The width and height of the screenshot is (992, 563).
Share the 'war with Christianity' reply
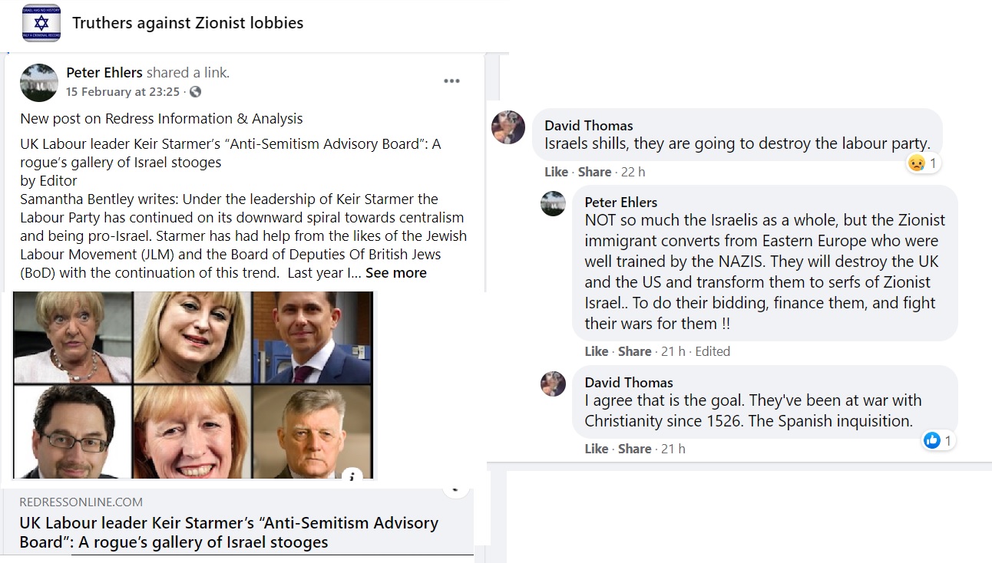coord(635,449)
